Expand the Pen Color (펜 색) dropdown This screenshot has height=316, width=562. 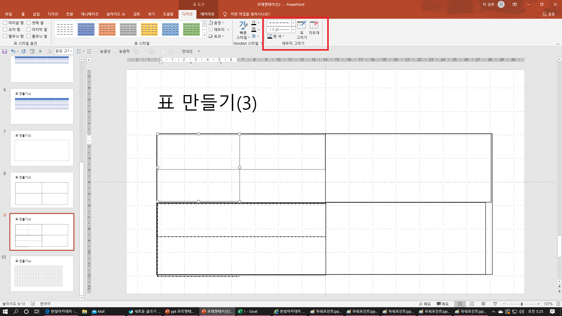(283, 36)
